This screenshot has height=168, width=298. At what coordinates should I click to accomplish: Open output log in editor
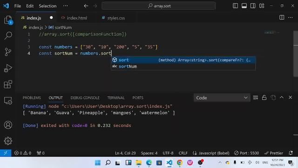(273, 98)
